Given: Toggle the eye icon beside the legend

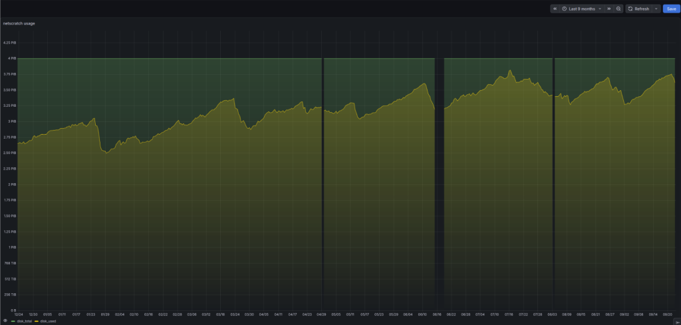Looking at the screenshot, I should tap(5, 320).
